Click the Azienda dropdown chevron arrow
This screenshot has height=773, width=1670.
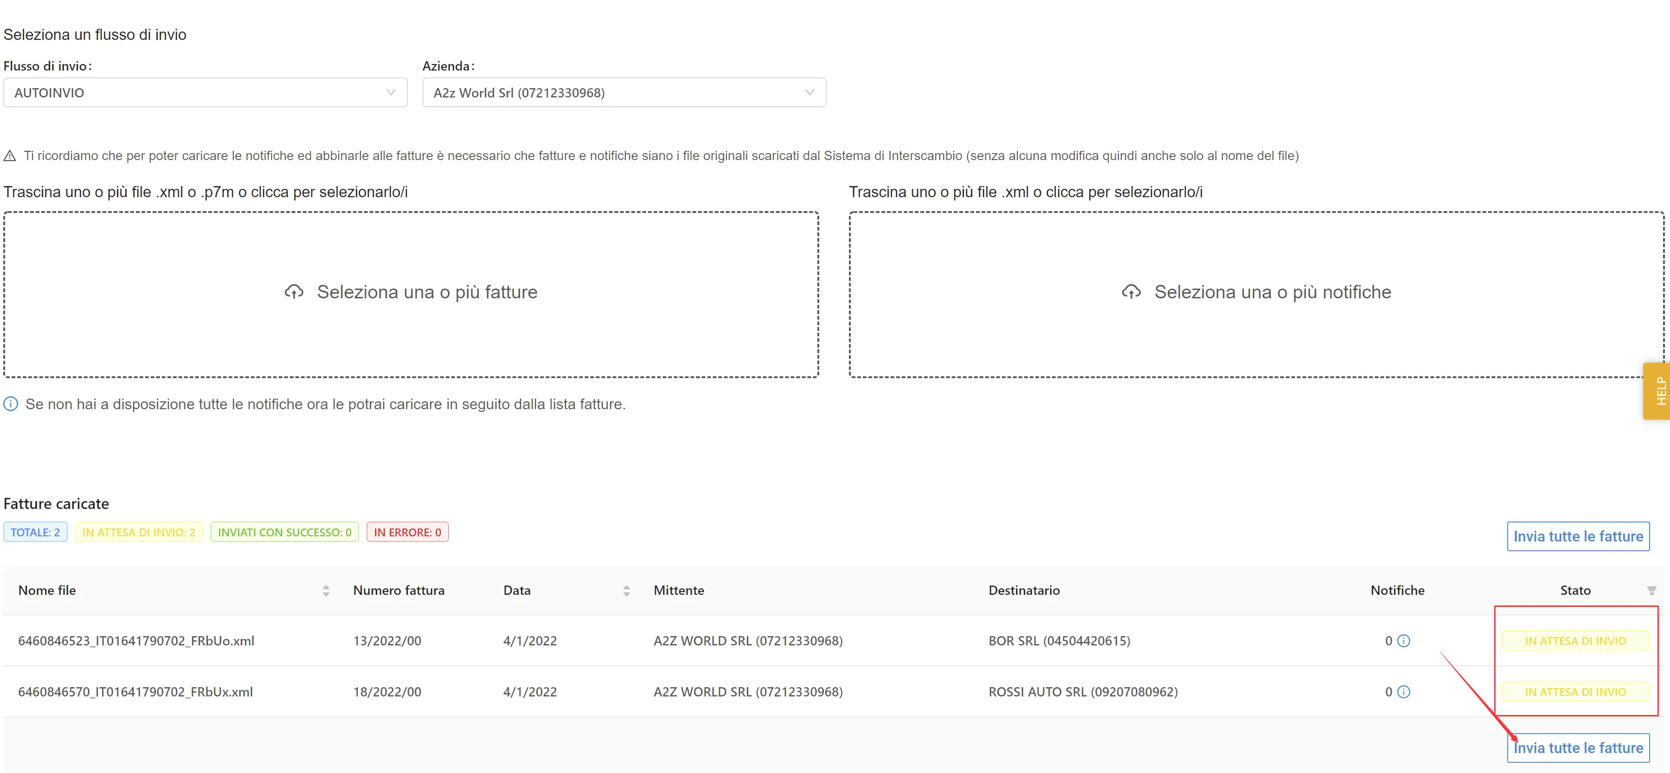pos(809,93)
